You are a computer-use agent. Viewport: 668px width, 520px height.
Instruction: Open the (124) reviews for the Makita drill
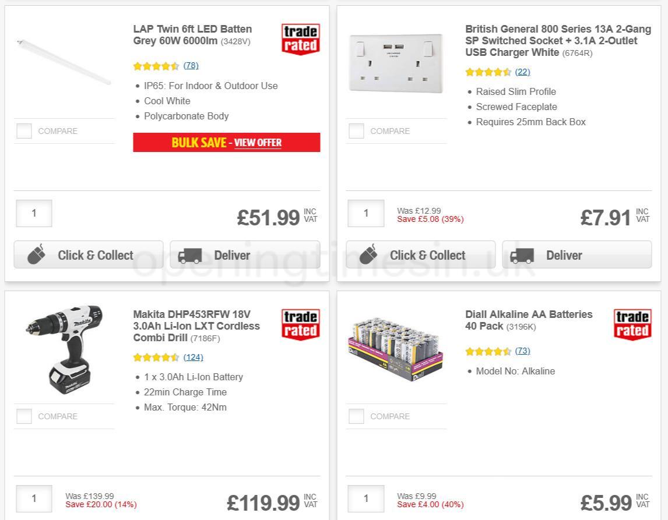coord(193,357)
